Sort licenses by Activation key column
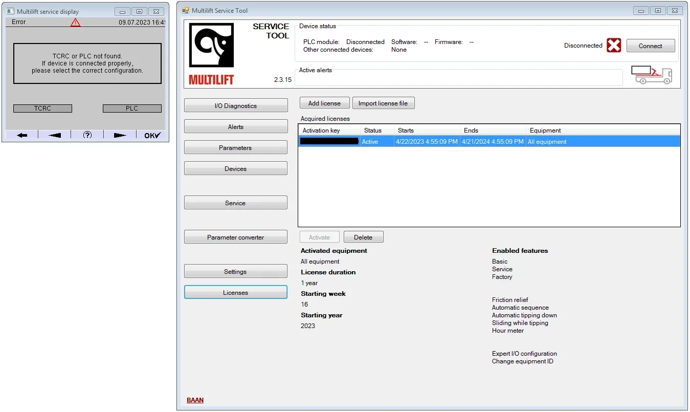 pos(329,131)
